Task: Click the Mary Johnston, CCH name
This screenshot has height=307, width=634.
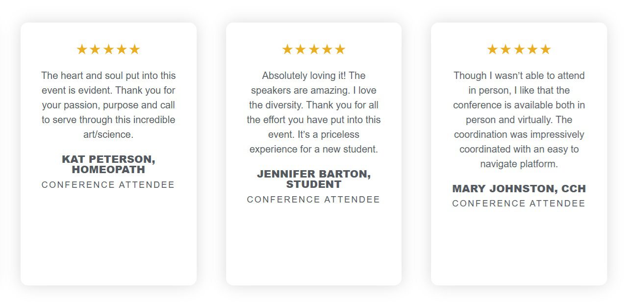Action: [x=519, y=189]
